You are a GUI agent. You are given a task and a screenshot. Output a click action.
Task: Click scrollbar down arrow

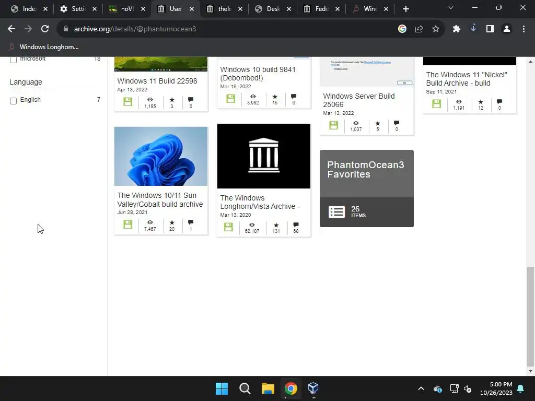click(530, 371)
